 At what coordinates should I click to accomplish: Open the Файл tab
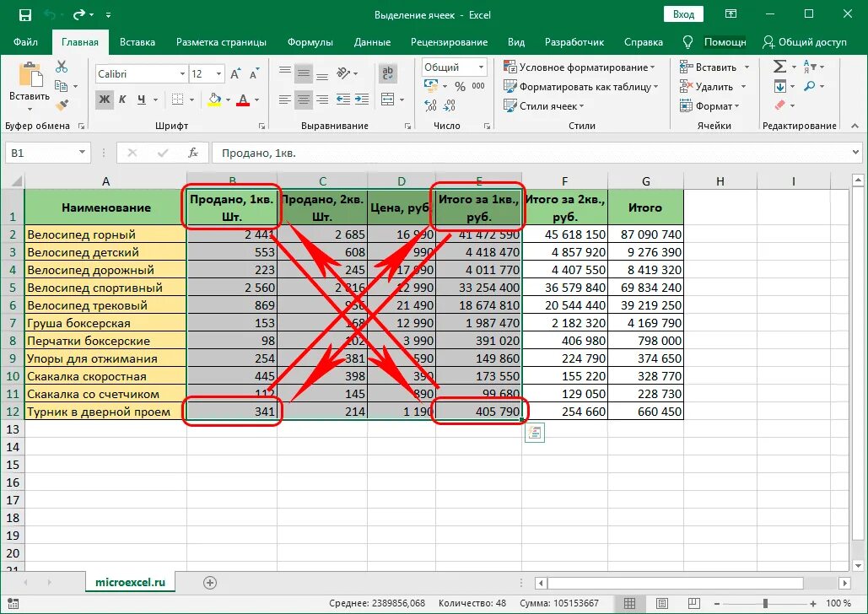pyautogui.click(x=25, y=42)
